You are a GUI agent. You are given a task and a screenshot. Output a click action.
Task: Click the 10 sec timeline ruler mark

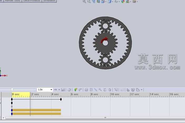click(x=115, y=94)
